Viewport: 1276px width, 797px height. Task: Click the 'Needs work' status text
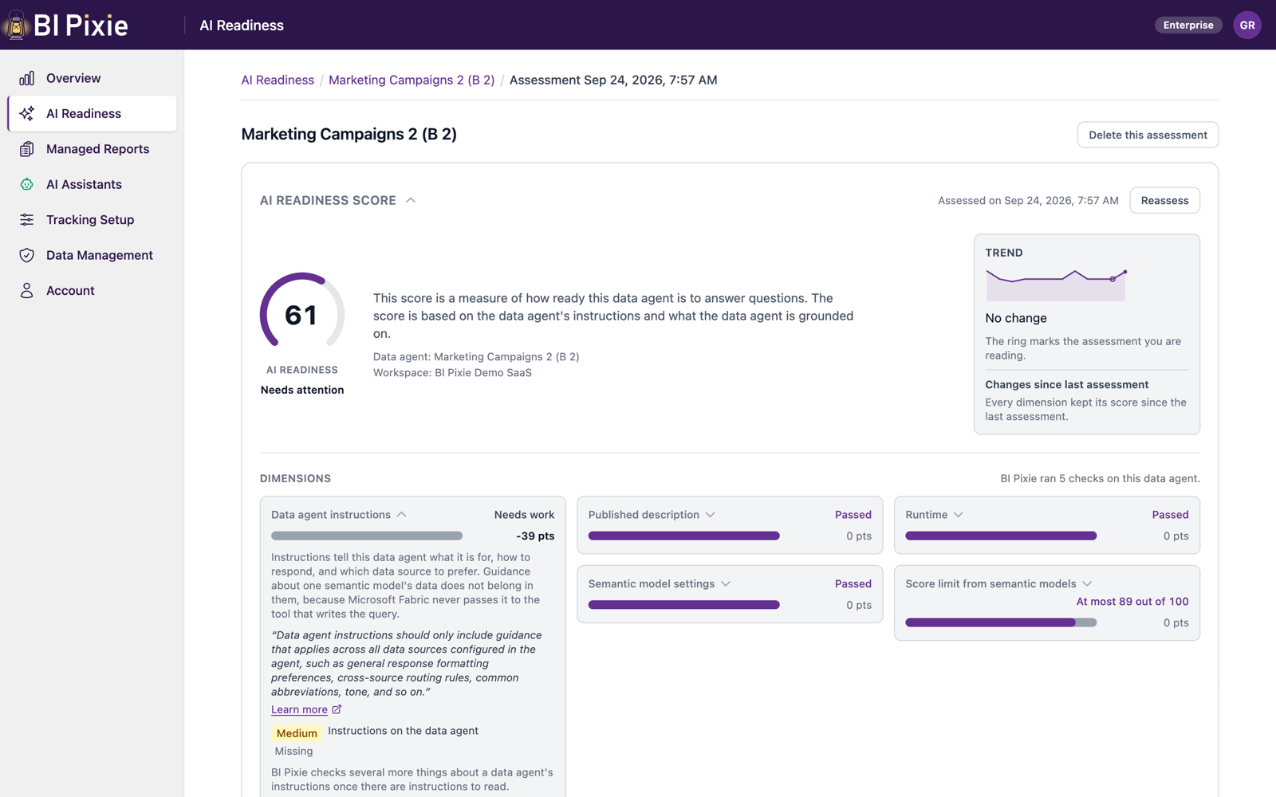(x=524, y=515)
